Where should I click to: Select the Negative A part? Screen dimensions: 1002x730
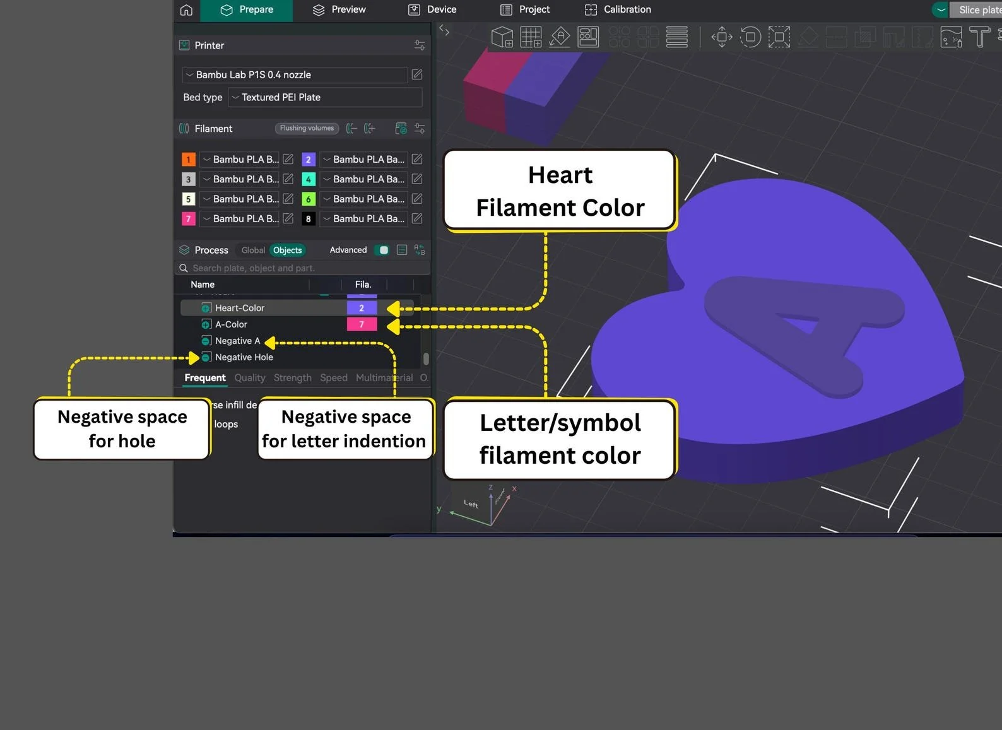237,341
